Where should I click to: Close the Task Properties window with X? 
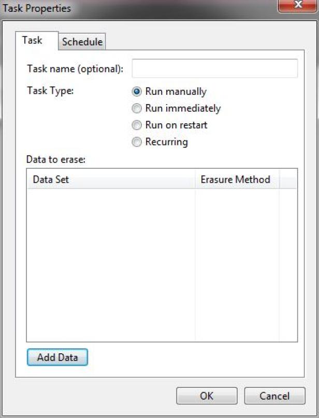[298, 5]
